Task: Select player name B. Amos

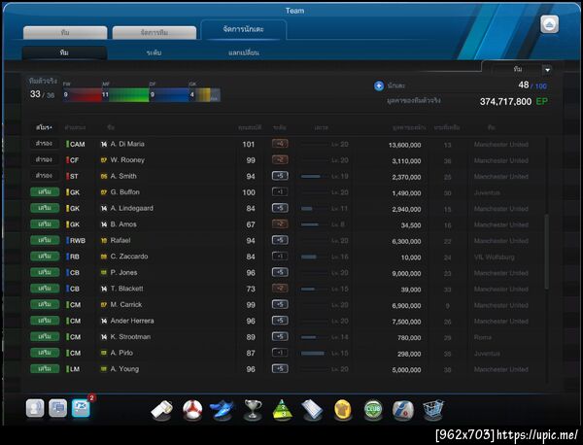Action: pyautogui.click(x=123, y=224)
